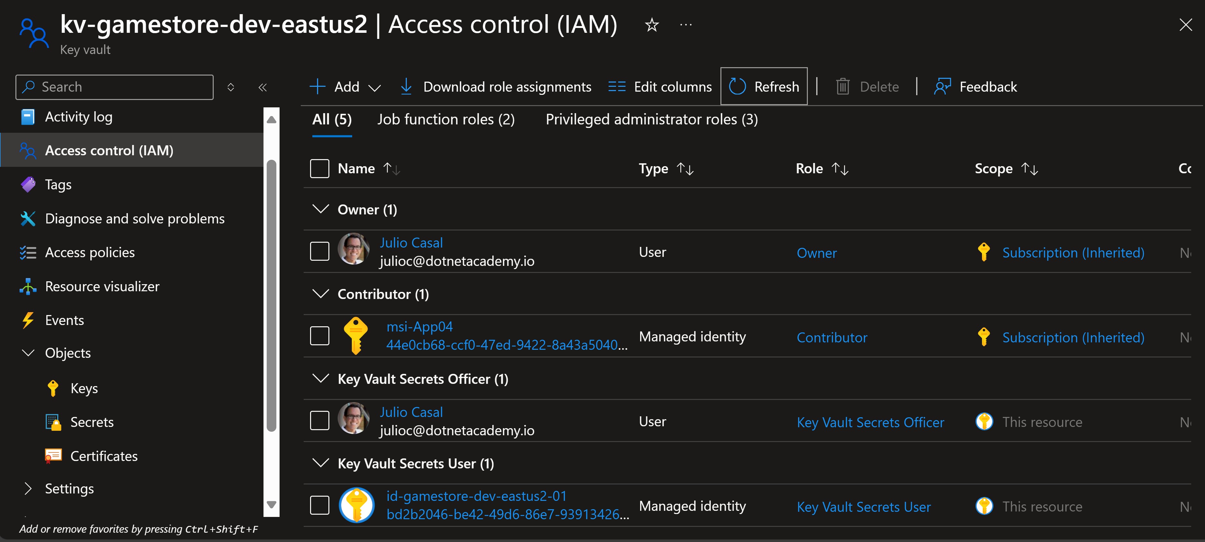
Task: Click the Refresh circular arrow icon
Action: point(737,86)
